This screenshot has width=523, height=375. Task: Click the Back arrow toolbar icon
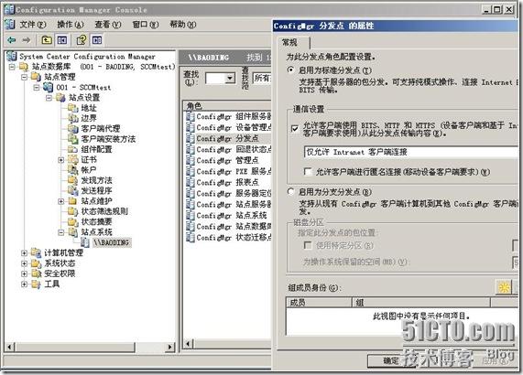12,40
